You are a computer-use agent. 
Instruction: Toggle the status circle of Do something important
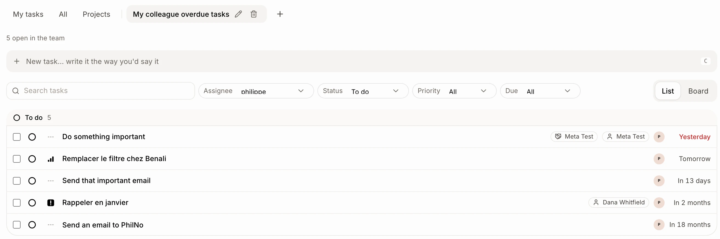(x=32, y=137)
